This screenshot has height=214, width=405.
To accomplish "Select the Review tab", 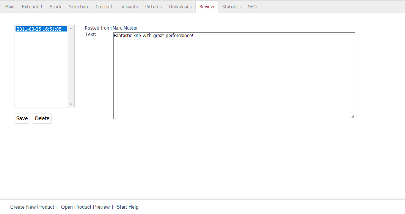I will click(x=207, y=7).
